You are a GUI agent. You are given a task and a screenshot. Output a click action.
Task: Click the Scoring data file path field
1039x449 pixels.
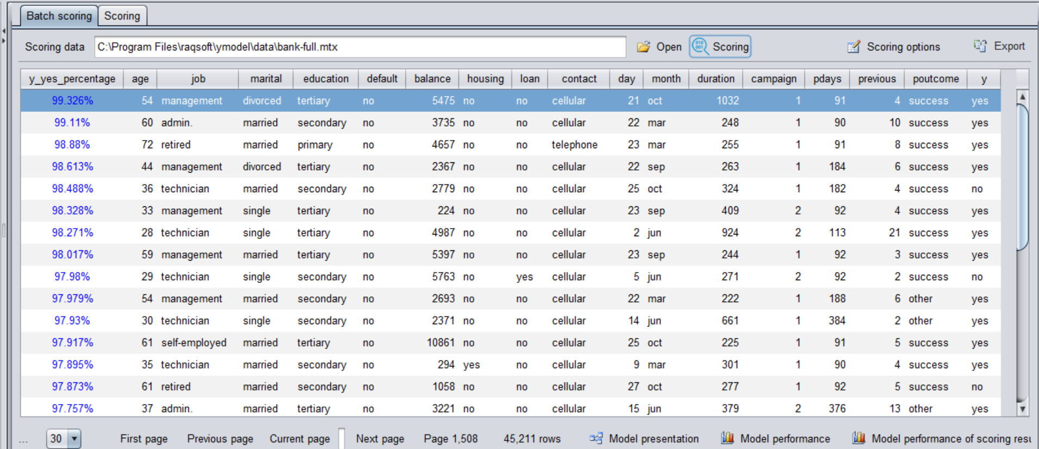point(359,47)
